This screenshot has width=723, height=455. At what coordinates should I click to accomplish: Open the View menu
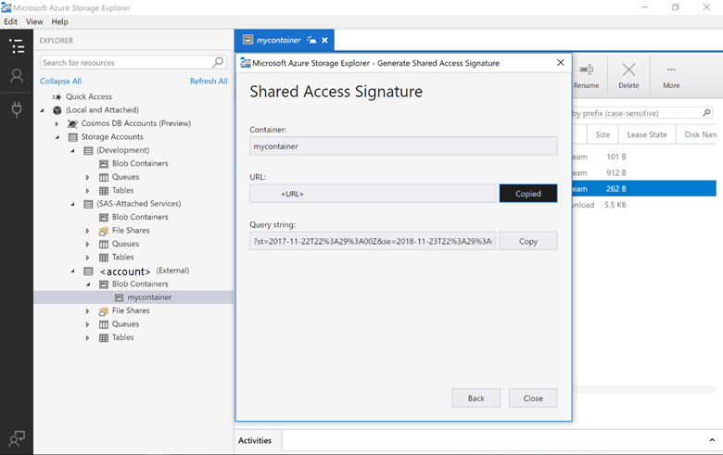pos(34,21)
